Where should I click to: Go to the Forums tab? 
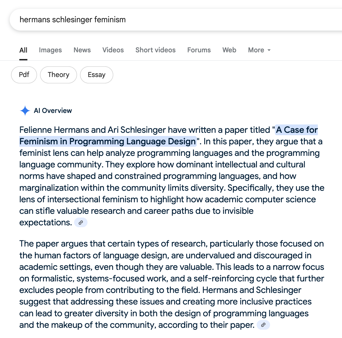199,50
